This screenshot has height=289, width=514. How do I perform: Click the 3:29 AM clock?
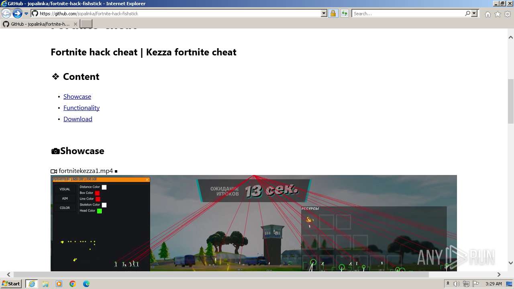494,284
